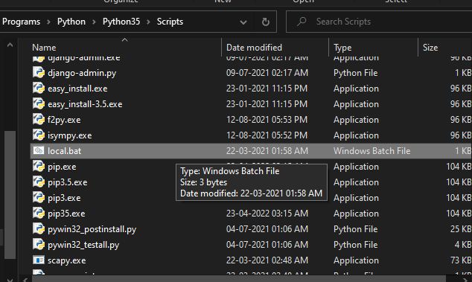Screen dimensions: 472x282
Task: Select the pip3.exe file name
Action: tap(64, 199)
